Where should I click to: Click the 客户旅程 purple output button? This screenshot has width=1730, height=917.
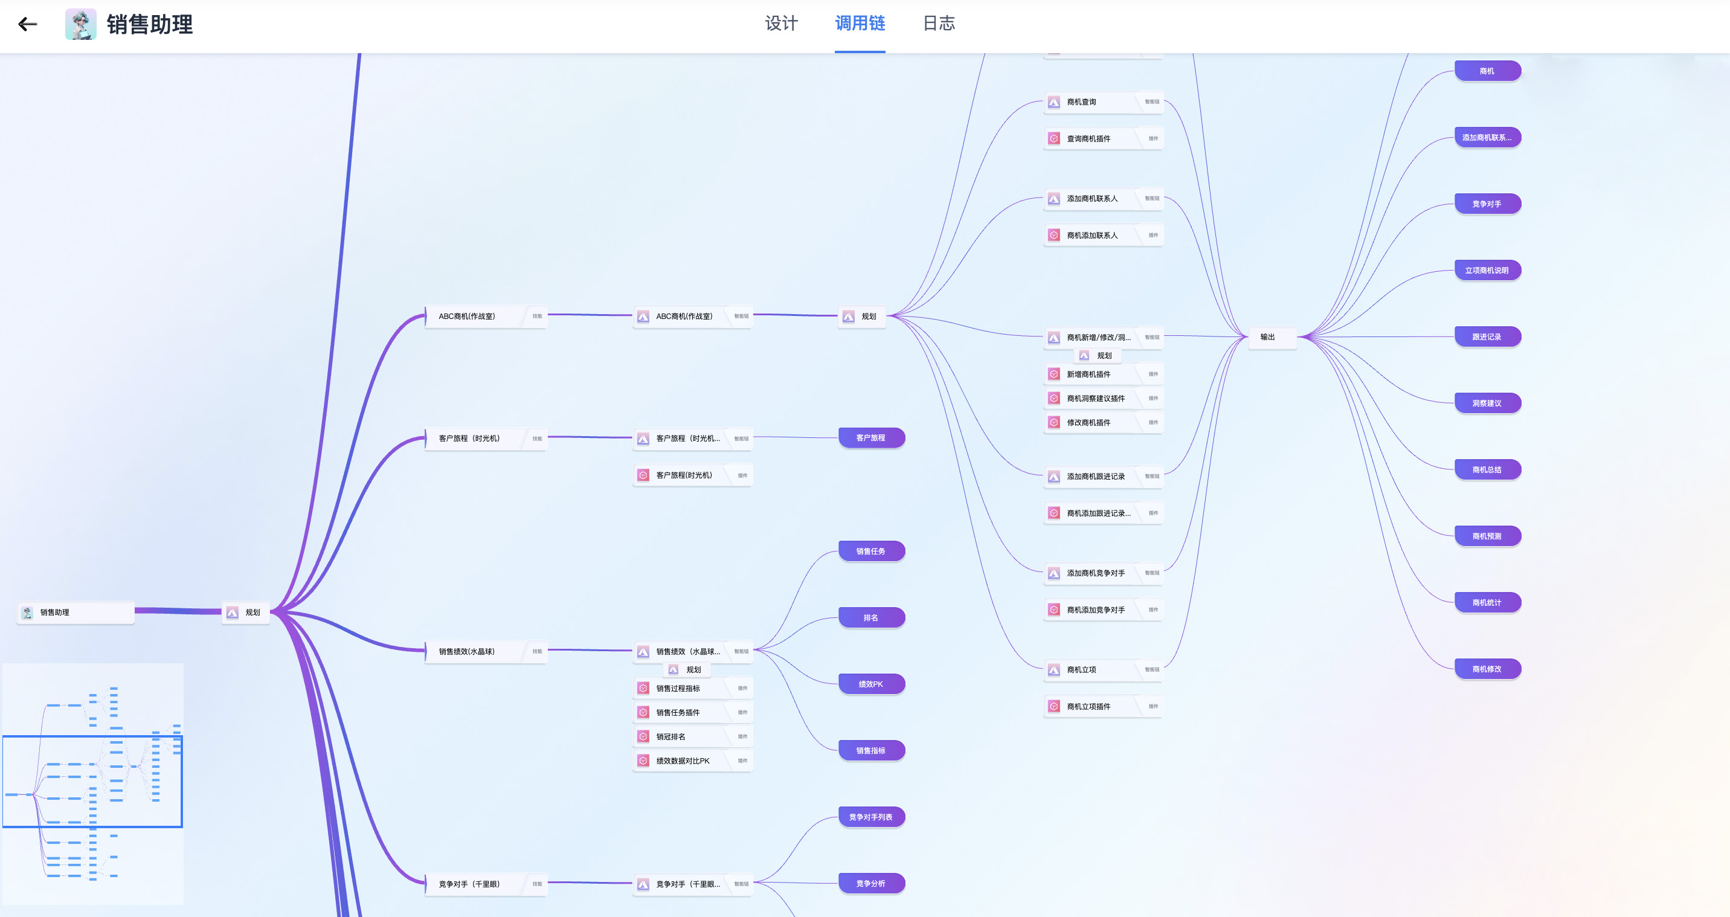[x=871, y=437]
